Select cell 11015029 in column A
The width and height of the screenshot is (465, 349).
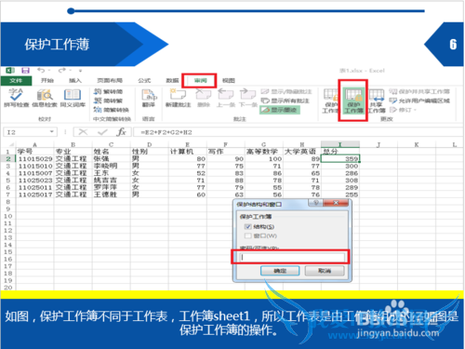(34, 159)
